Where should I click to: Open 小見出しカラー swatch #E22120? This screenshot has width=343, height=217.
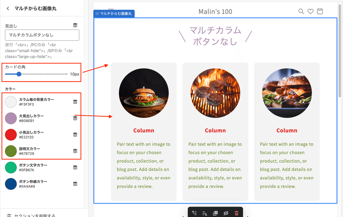point(11,135)
